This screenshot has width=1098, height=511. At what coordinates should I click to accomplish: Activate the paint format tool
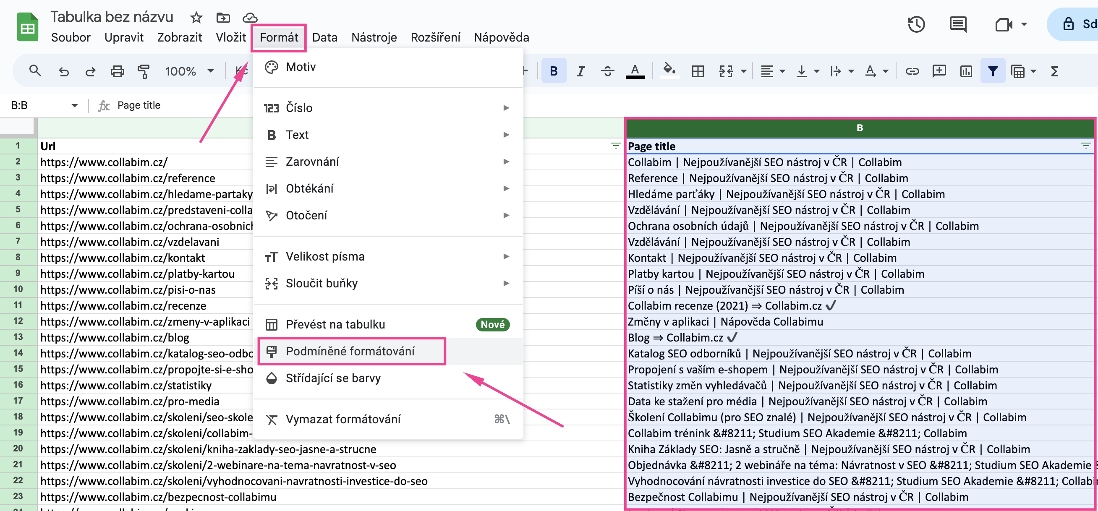(144, 71)
